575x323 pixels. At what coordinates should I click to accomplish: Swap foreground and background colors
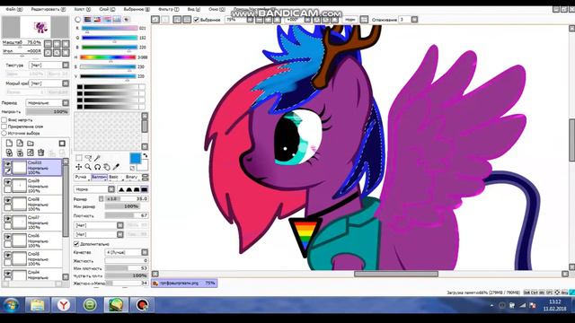[x=146, y=155]
